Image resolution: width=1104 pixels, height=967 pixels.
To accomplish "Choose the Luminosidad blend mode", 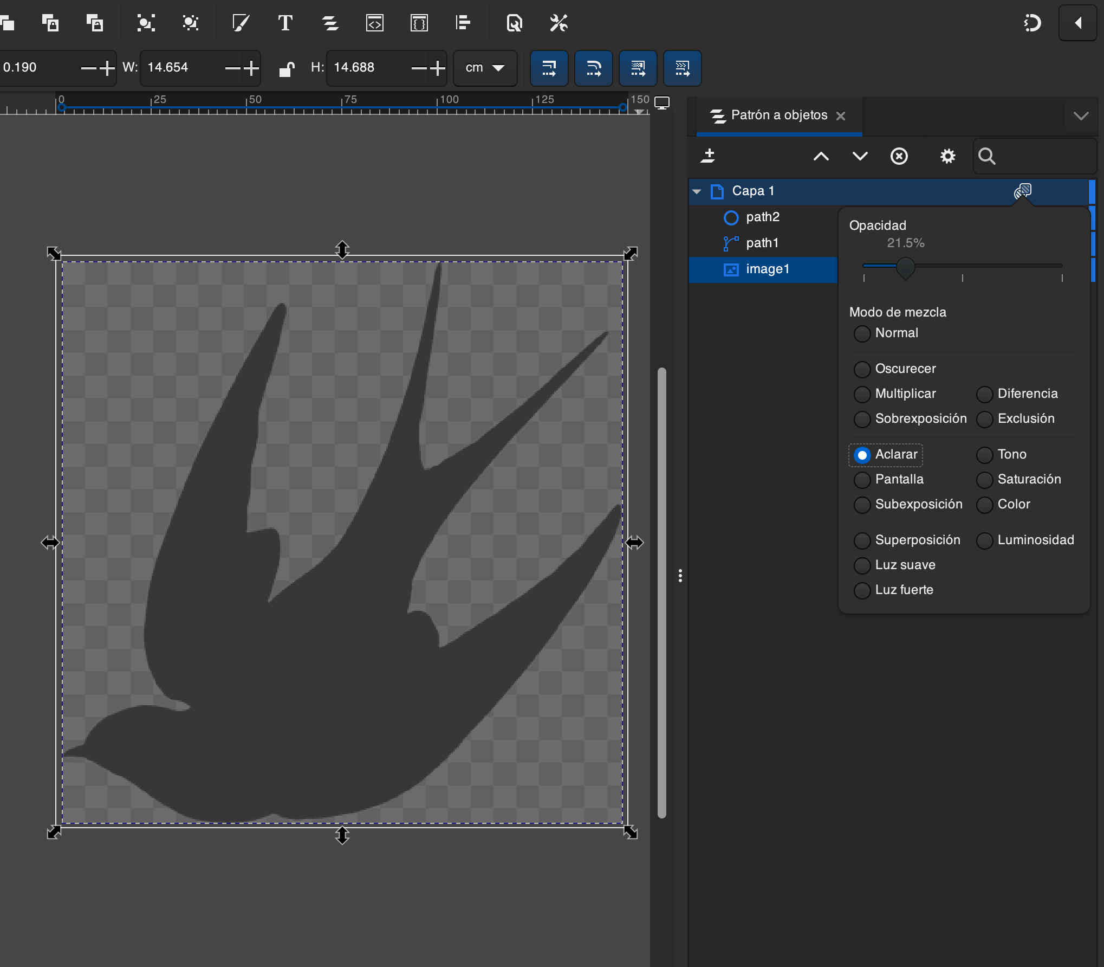I will [1025, 540].
